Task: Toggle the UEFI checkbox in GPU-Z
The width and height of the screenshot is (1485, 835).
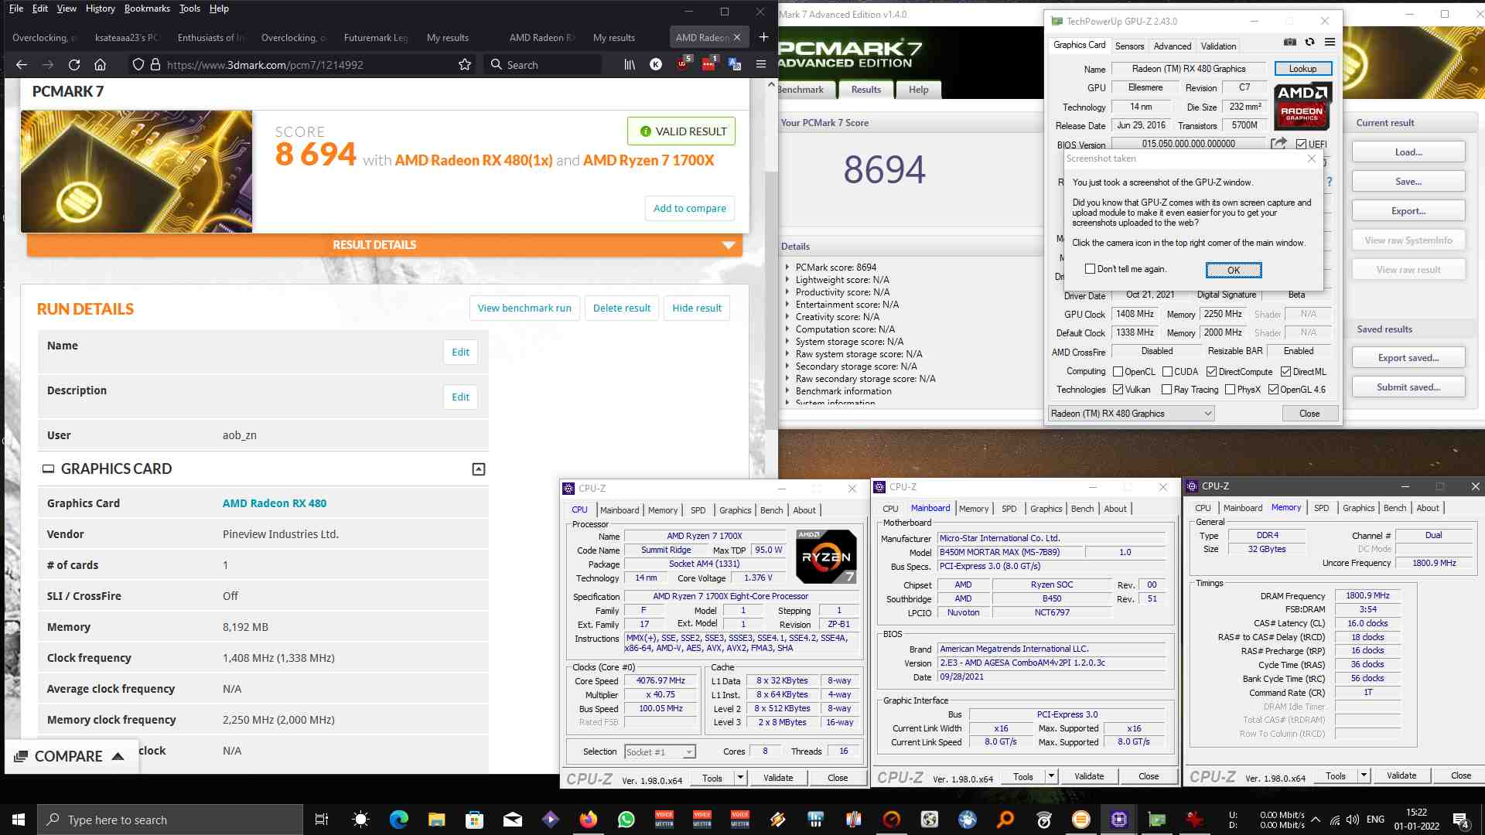Action: [1301, 145]
